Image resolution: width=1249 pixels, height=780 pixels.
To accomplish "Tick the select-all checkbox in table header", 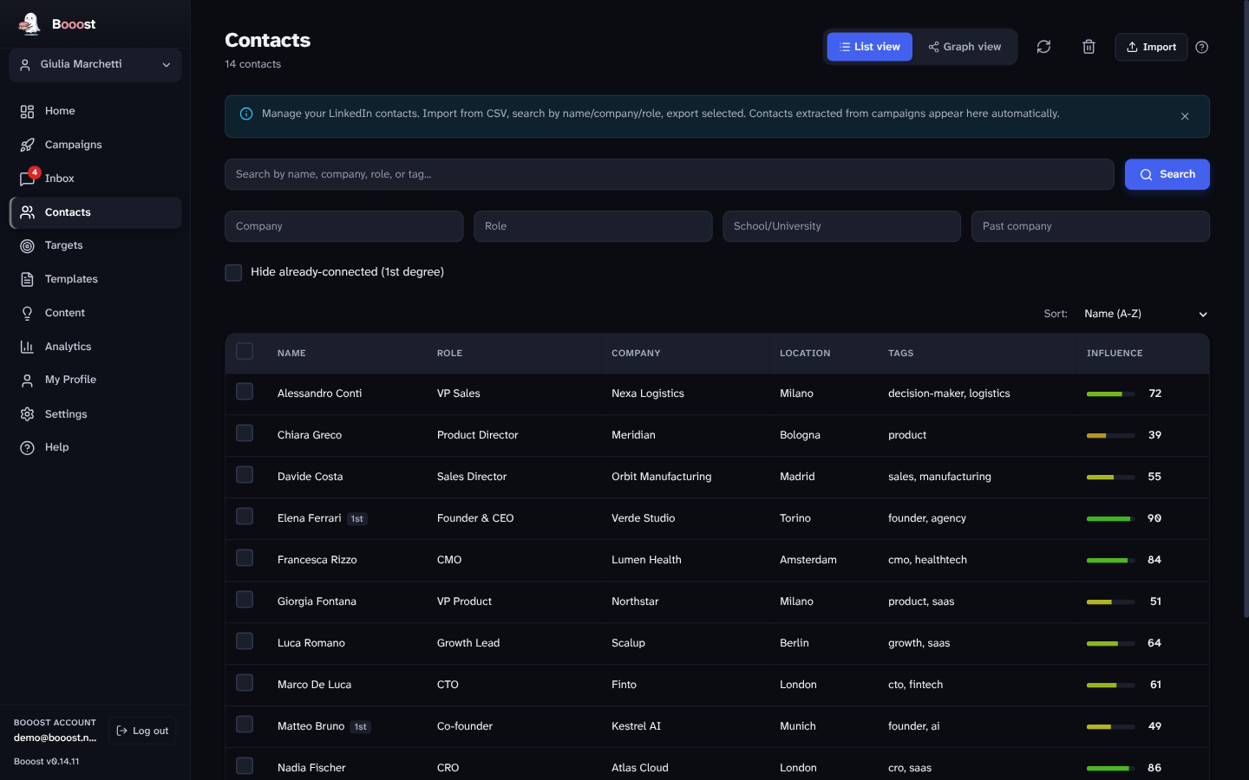I will click(245, 351).
